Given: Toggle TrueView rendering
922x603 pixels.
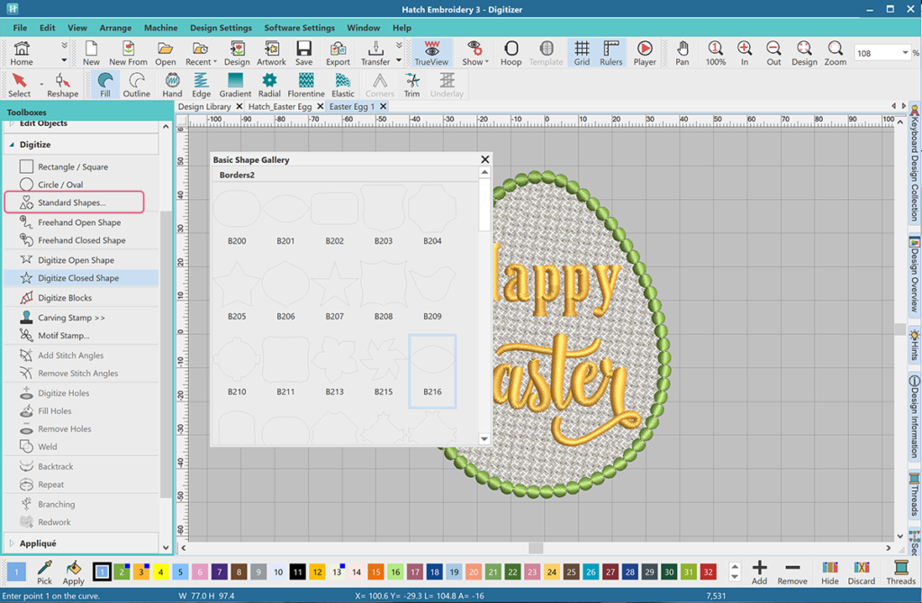Looking at the screenshot, I should pyautogui.click(x=431, y=53).
